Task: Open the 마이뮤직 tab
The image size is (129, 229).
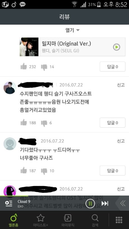Action: pos(68,220)
